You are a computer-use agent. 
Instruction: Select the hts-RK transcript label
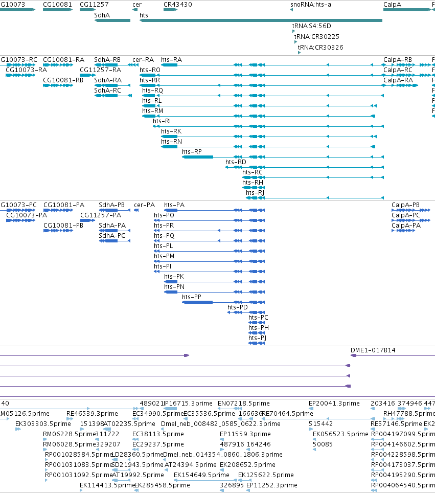coord(171,131)
